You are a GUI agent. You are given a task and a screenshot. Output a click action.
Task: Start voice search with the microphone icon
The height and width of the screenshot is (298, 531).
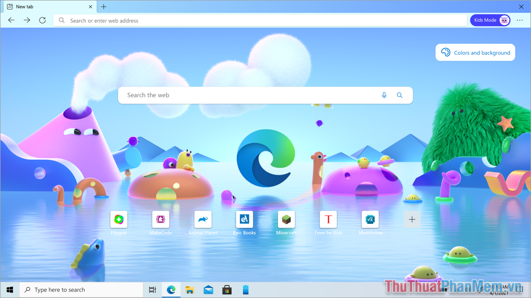384,95
